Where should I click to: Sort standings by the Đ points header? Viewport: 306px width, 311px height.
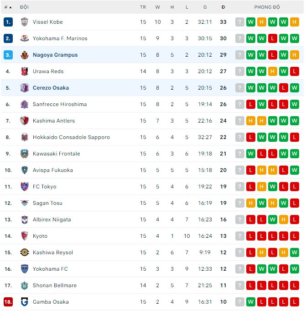pyautogui.click(x=223, y=7)
